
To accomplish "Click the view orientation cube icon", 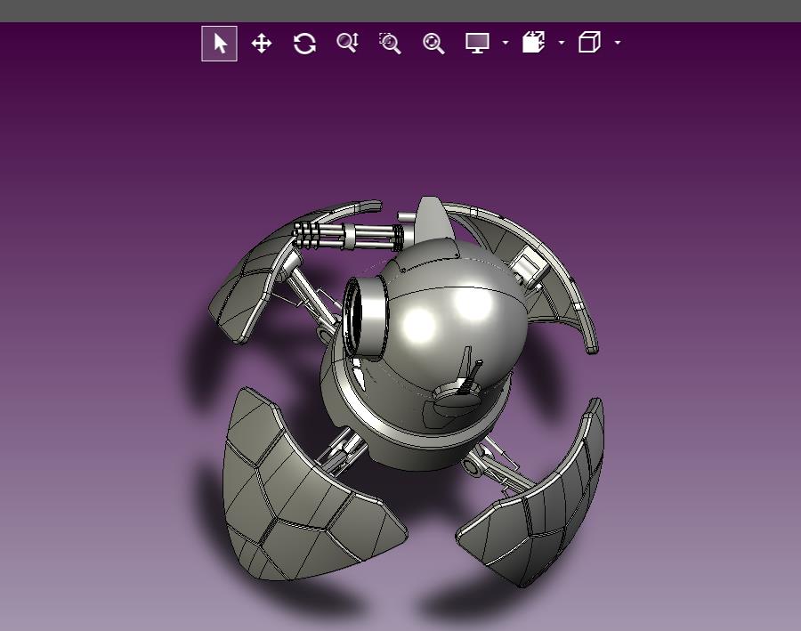I will pos(589,43).
